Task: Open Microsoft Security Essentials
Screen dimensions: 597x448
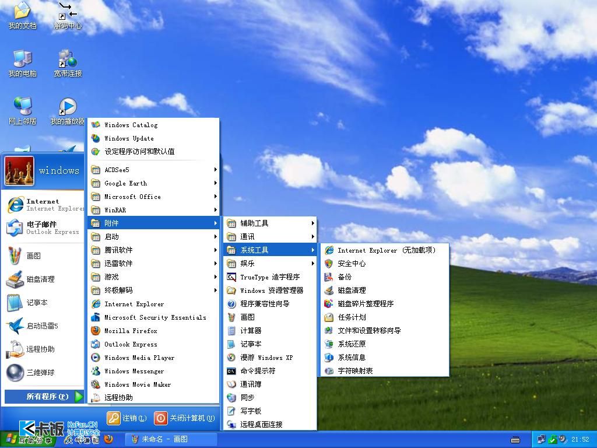Action: (153, 317)
